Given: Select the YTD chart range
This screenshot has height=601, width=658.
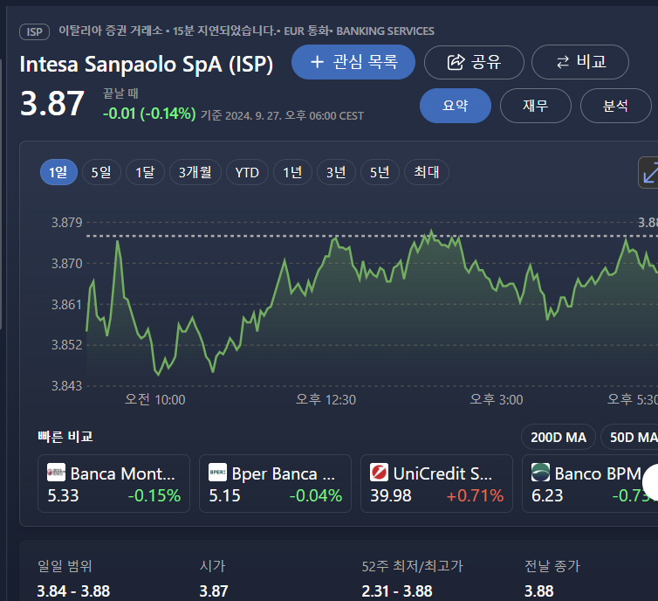Looking at the screenshot, I should [247, 172].
